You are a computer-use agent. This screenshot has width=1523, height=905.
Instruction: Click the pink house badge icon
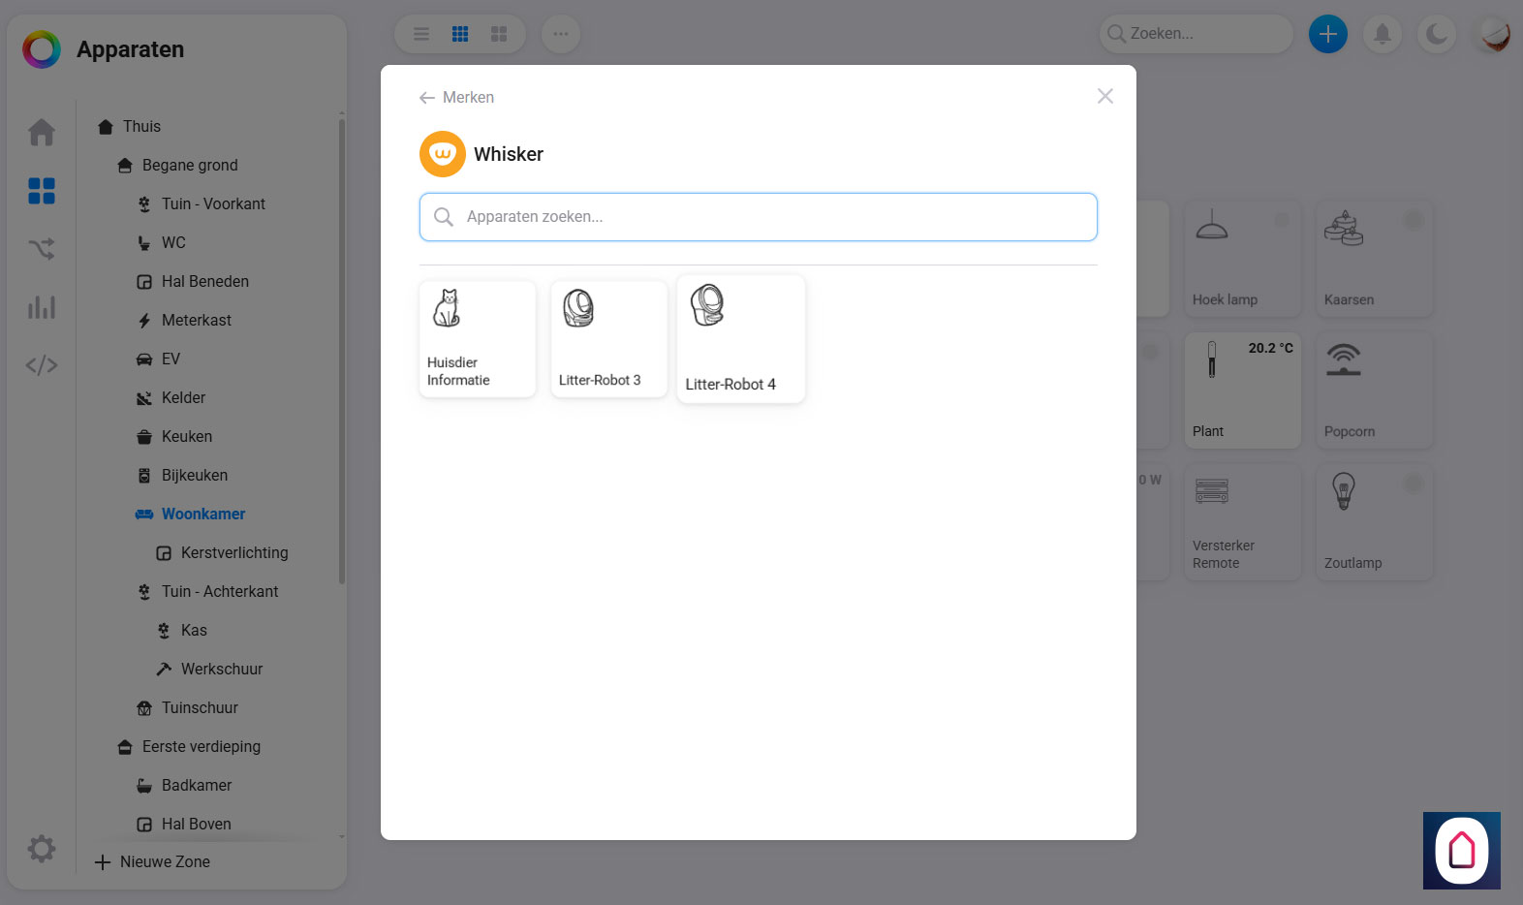(x=1462, y=851)
